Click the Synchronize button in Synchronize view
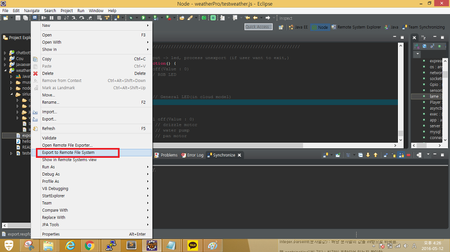 click(x=325, y=155)
